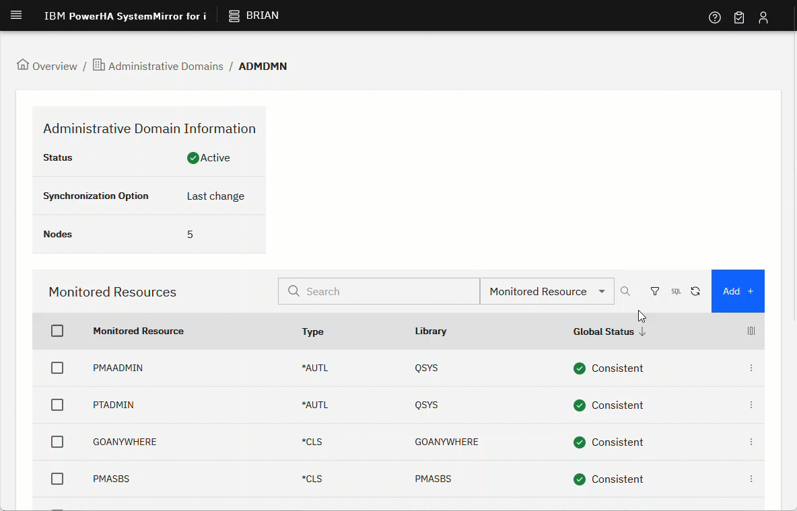Click the PMAADMIN resource name
Viewport: 797px width, 511px height.
[x=117, y=368]
